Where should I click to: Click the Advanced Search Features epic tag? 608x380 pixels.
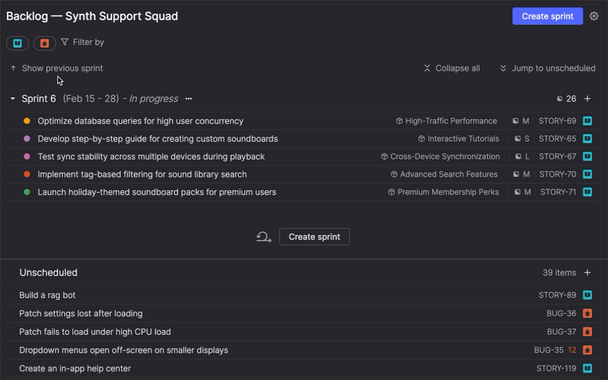point(444,174)
